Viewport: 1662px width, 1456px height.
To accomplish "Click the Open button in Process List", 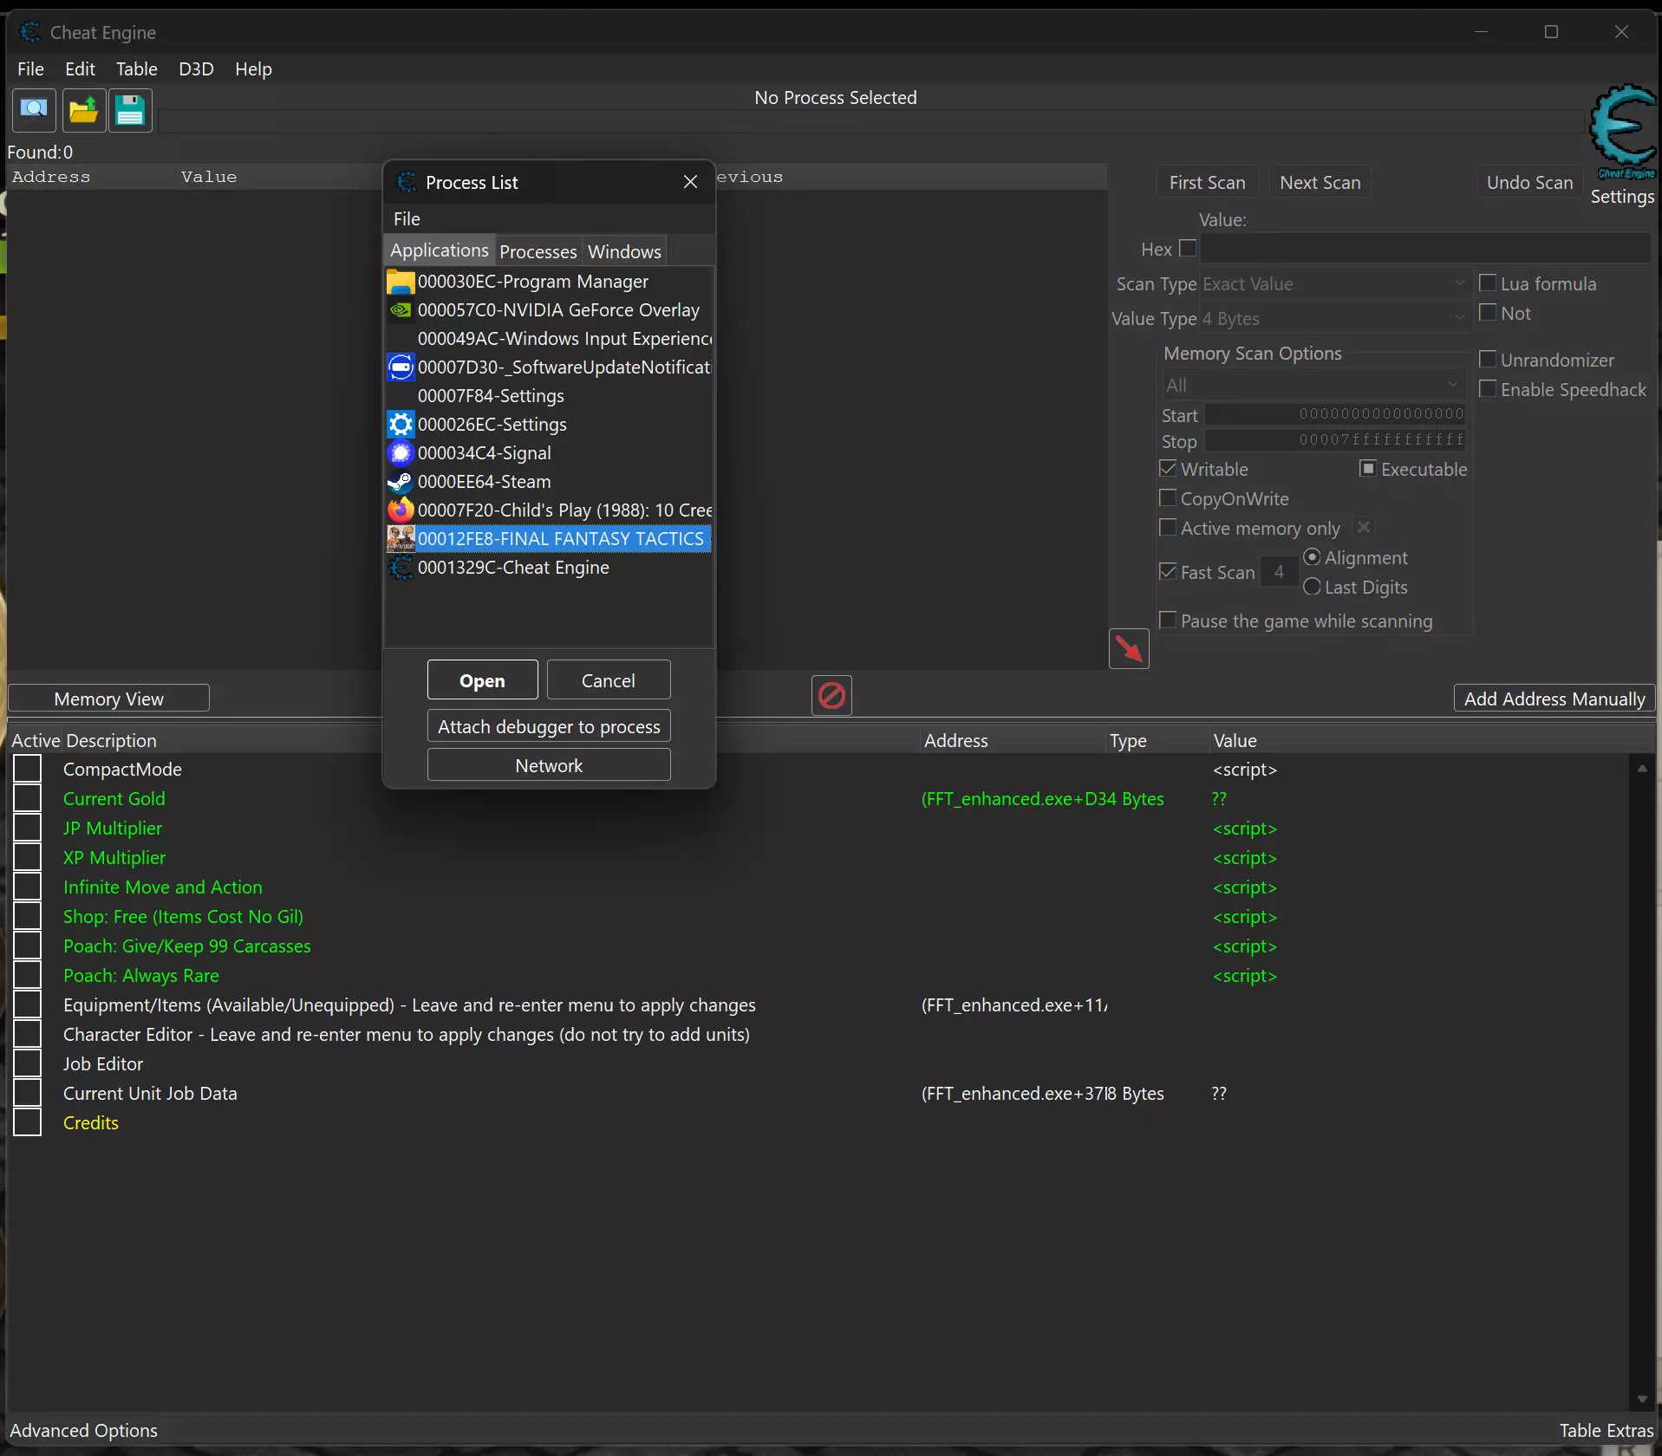I will tap(482, 680).
